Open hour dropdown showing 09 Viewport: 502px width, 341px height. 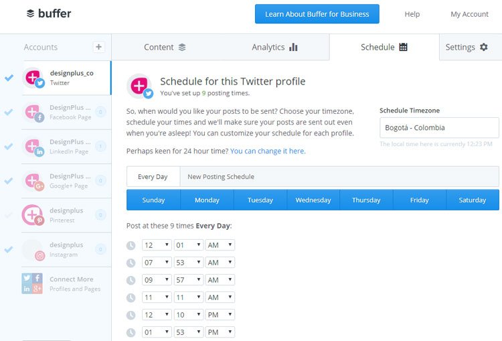click(x=157, y=280)
